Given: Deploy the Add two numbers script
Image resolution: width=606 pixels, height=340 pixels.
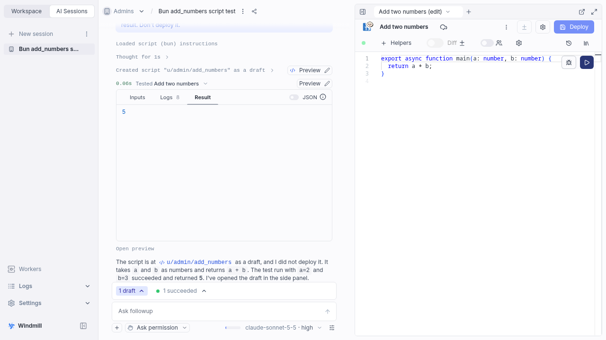Looking at the screenshot, I should point(574,27).
